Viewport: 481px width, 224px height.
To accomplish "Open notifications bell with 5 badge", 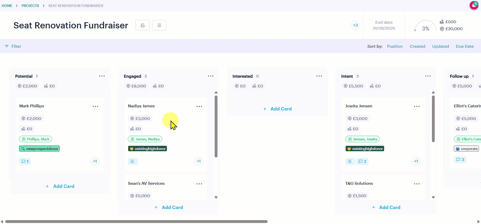I will click(474, 5).
